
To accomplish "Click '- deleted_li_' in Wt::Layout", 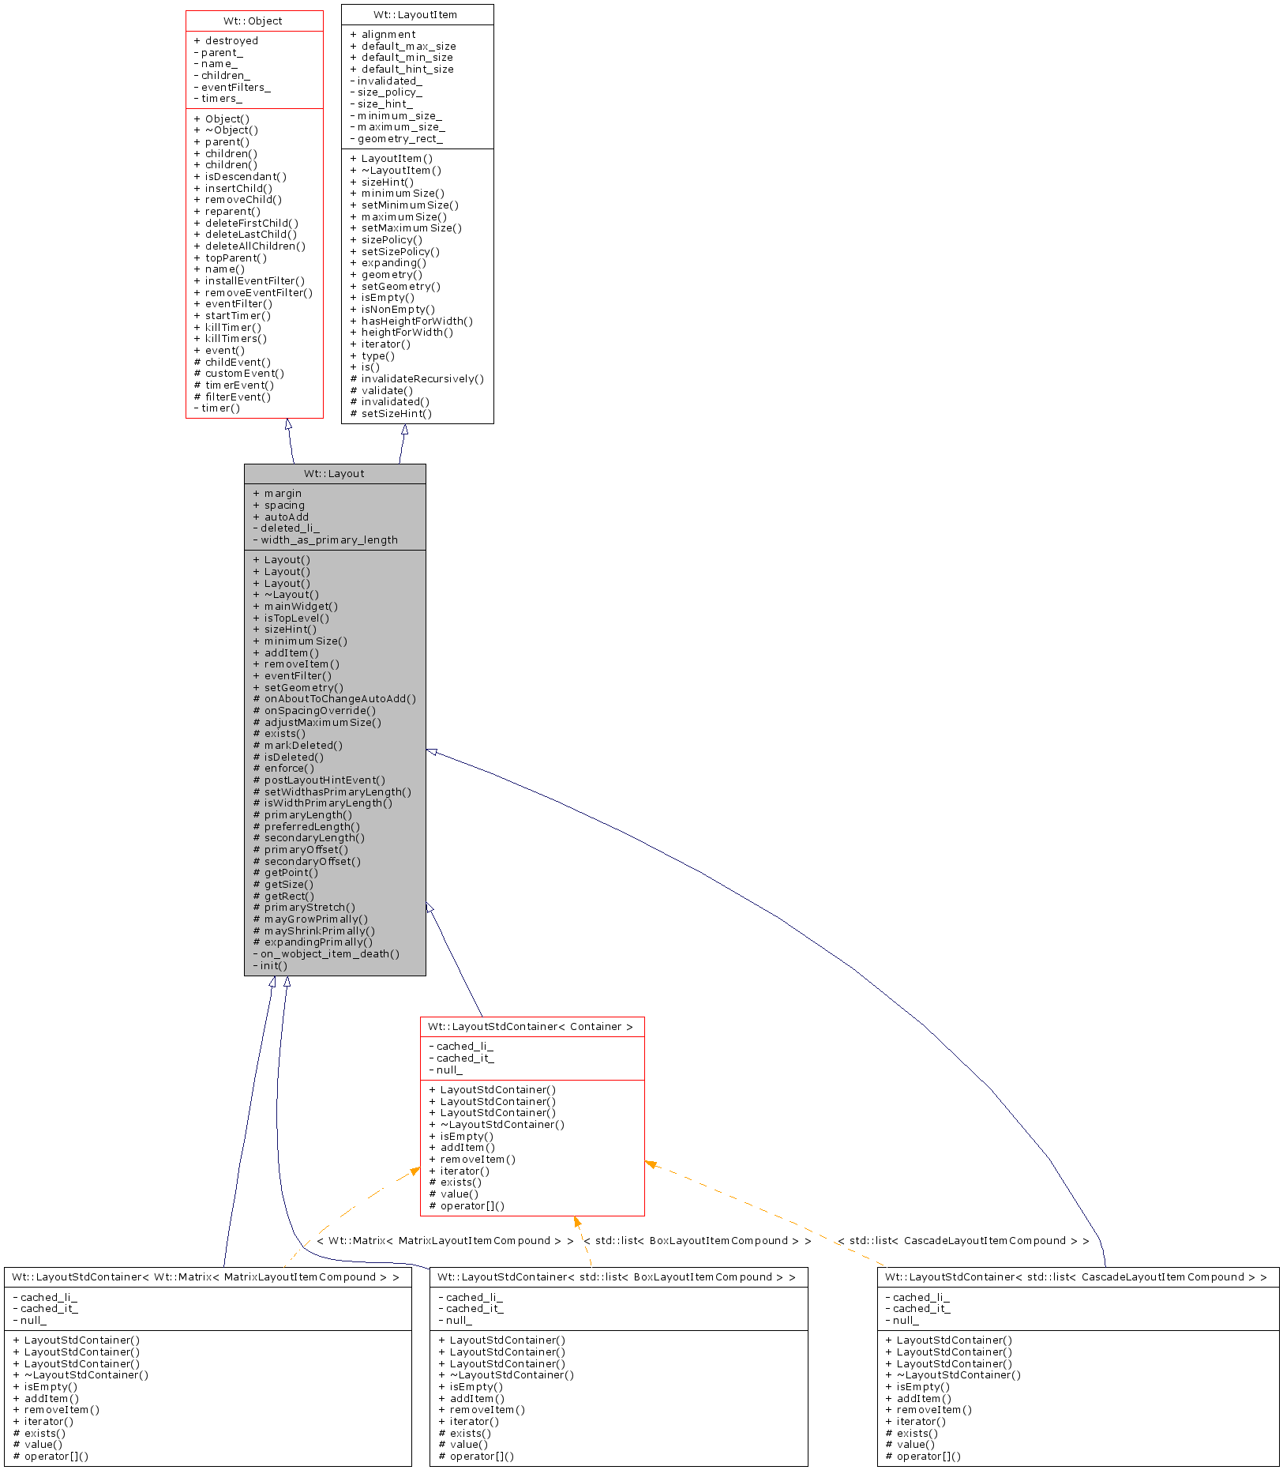I will 286,528.
